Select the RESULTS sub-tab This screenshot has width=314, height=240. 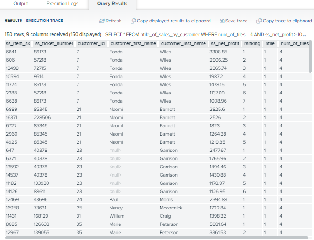[x=13, y=21]
